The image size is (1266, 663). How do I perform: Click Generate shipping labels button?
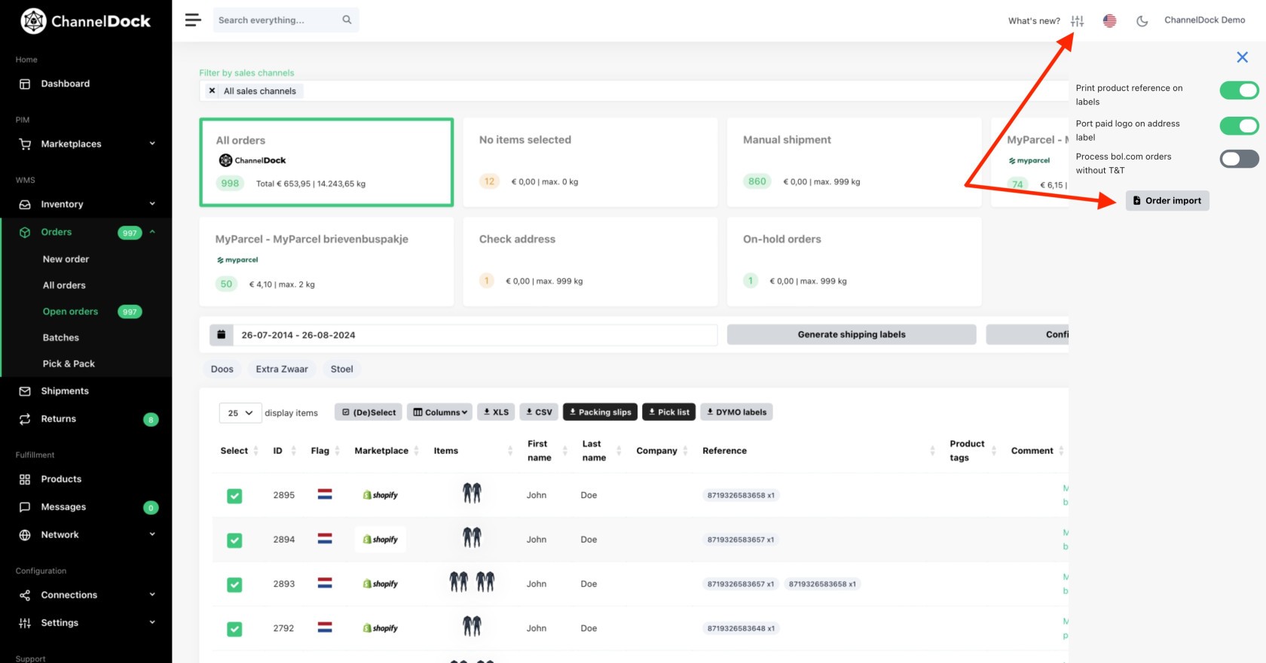[852, 335]
